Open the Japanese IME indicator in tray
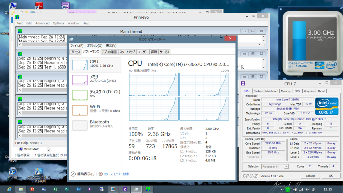 click(x=314, y=189)
